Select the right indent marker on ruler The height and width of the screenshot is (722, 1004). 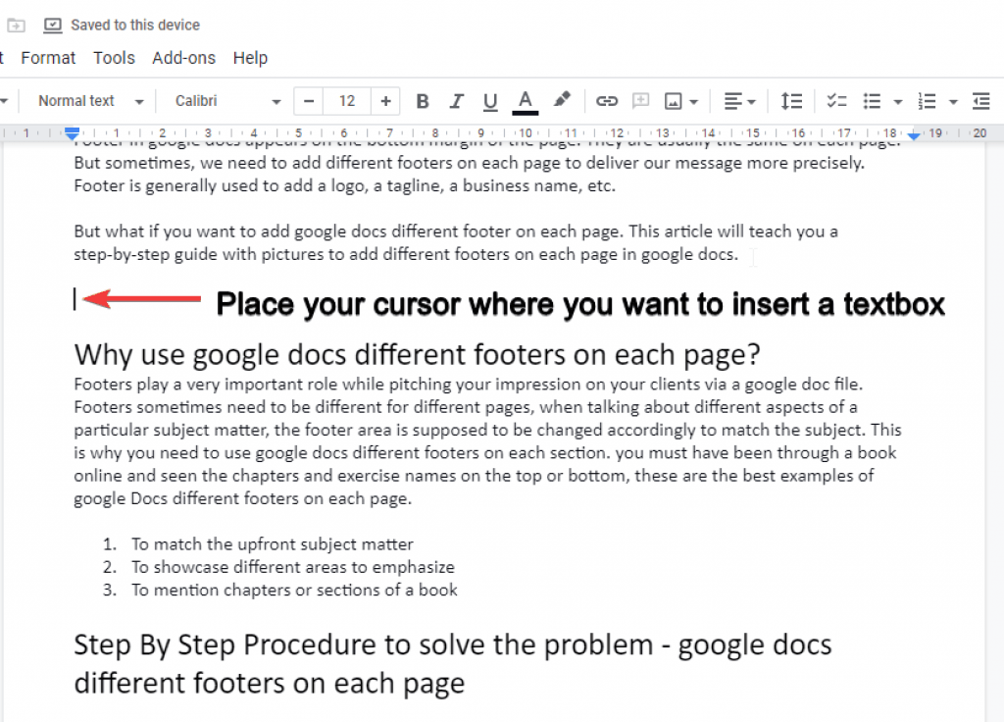[914, 135]
